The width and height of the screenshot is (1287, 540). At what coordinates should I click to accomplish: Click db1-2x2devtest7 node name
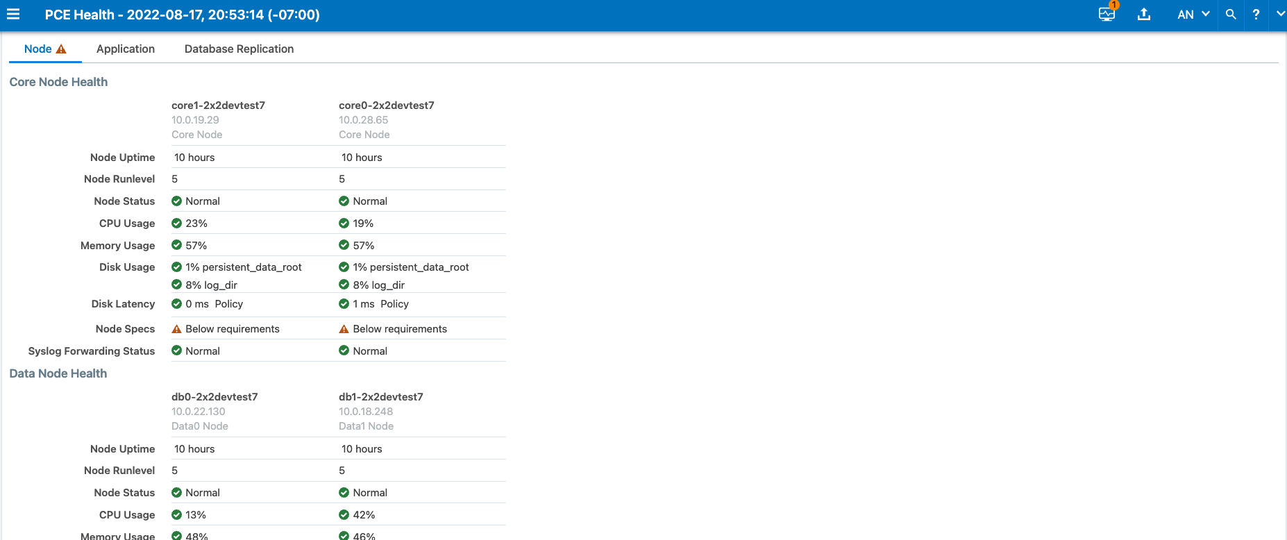pos(381,397)
